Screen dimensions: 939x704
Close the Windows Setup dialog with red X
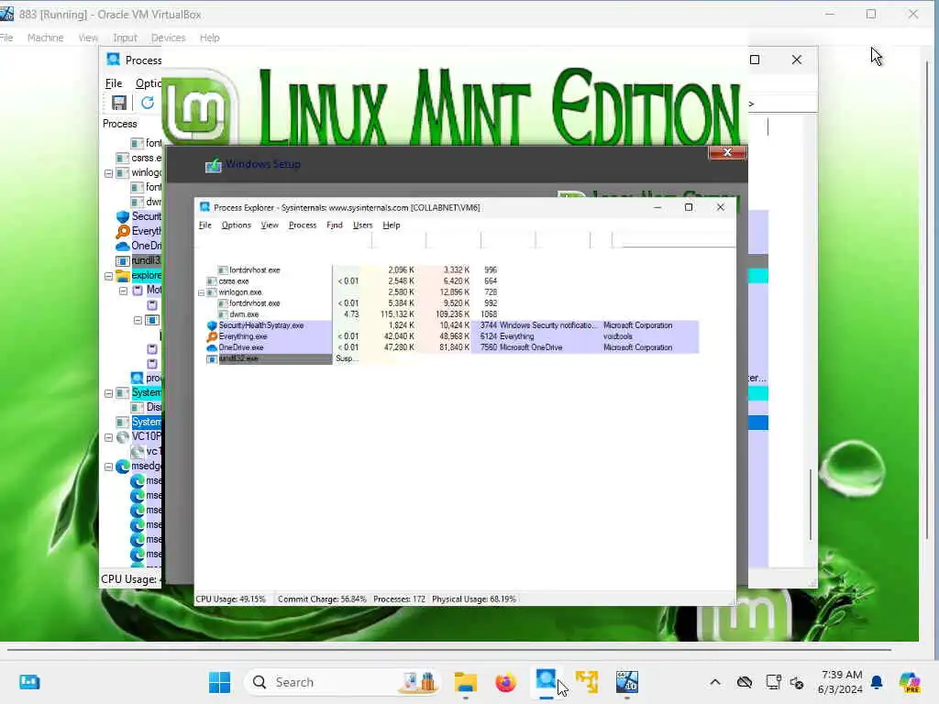tap(727, 153)
